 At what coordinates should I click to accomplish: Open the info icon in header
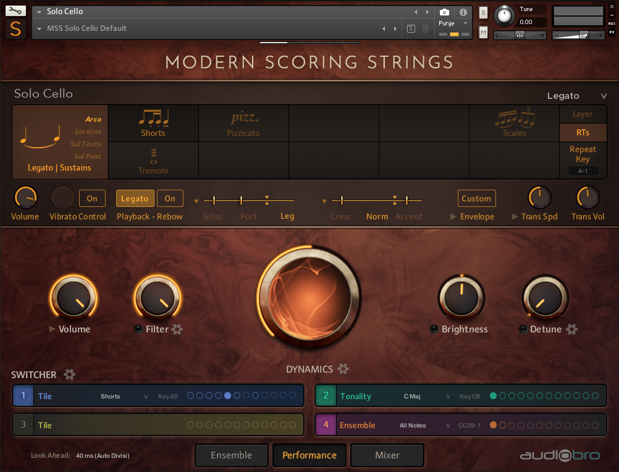point(463,12)
